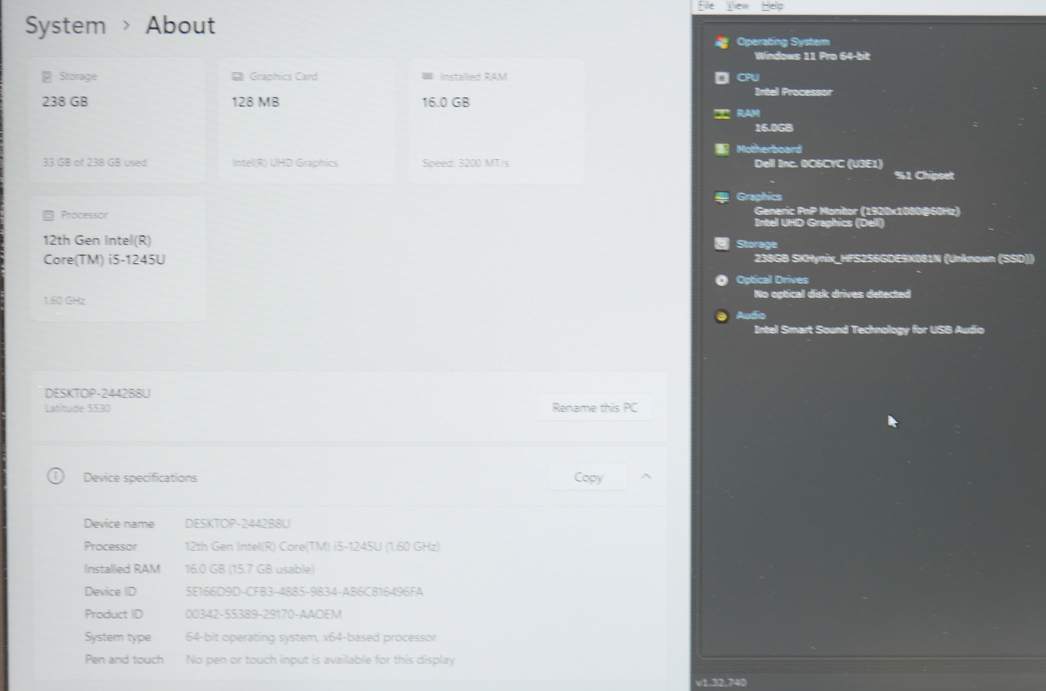Click 12th Gen Intel Core i5-1245U card text
1046x691 pixels.
click(x=104, y=250)
